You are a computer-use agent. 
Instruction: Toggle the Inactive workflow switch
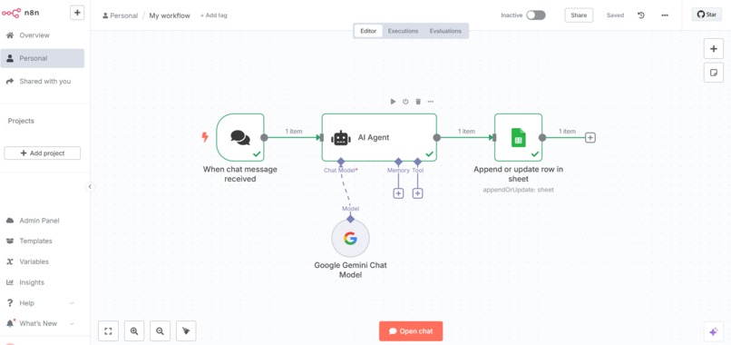tap(536, 15)
